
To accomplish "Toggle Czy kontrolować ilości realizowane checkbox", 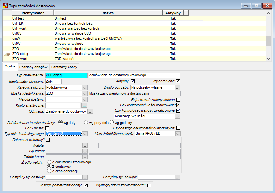I will [178, 105].
